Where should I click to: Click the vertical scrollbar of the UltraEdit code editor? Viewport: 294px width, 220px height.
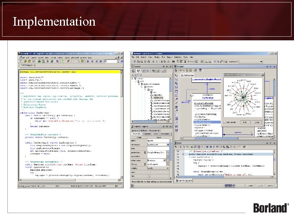click(121, 123)
